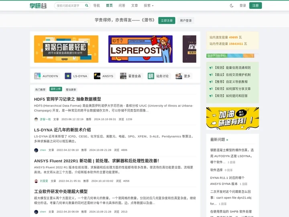The height and width of the screenshot is (217, 289).
Task: Open the AUTODYN category icon
Action: click(x=37, y=76)
